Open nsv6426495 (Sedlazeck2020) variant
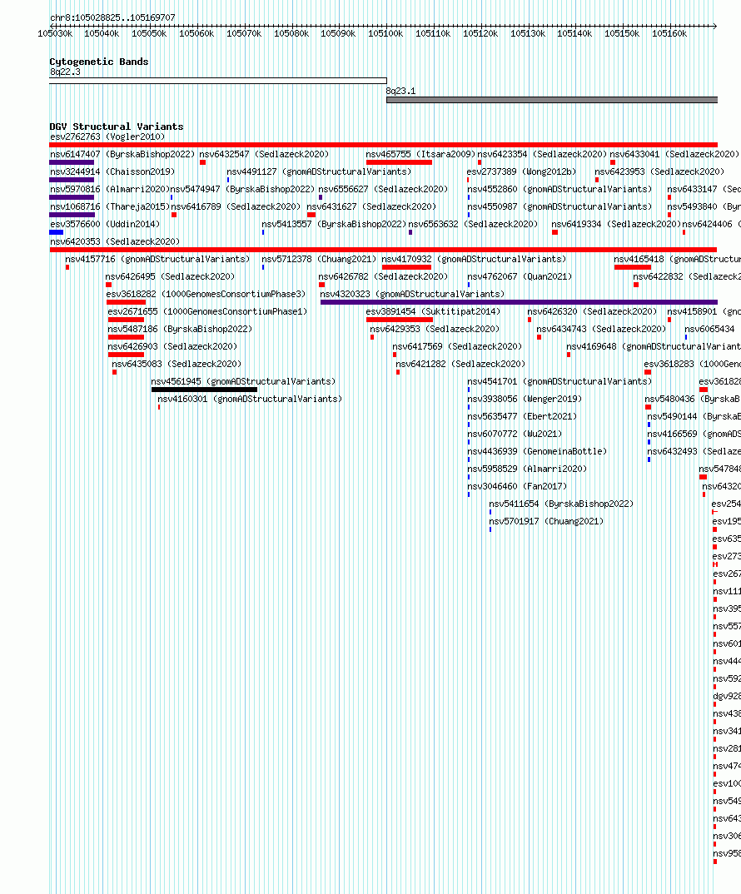Viewport: 741px width, 894px height. click(x=170, y=277)
